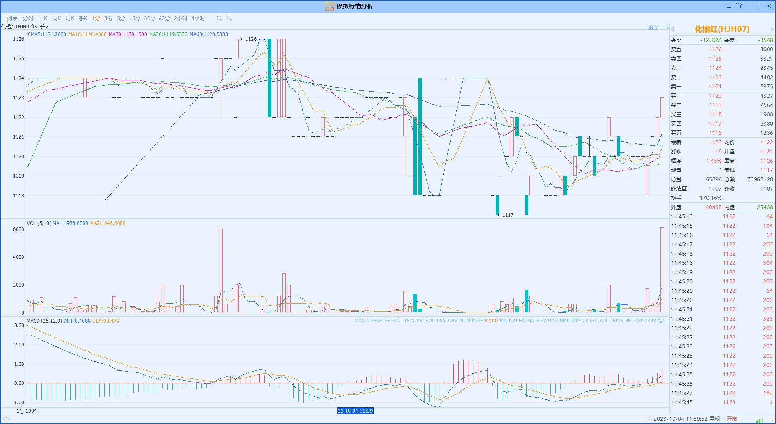Switch indicator to EXPMA

(527, 321)
